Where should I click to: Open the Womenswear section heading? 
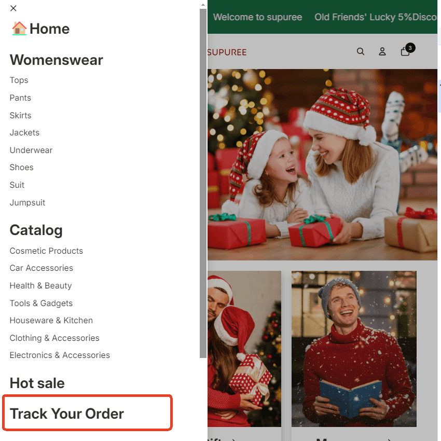57,60
